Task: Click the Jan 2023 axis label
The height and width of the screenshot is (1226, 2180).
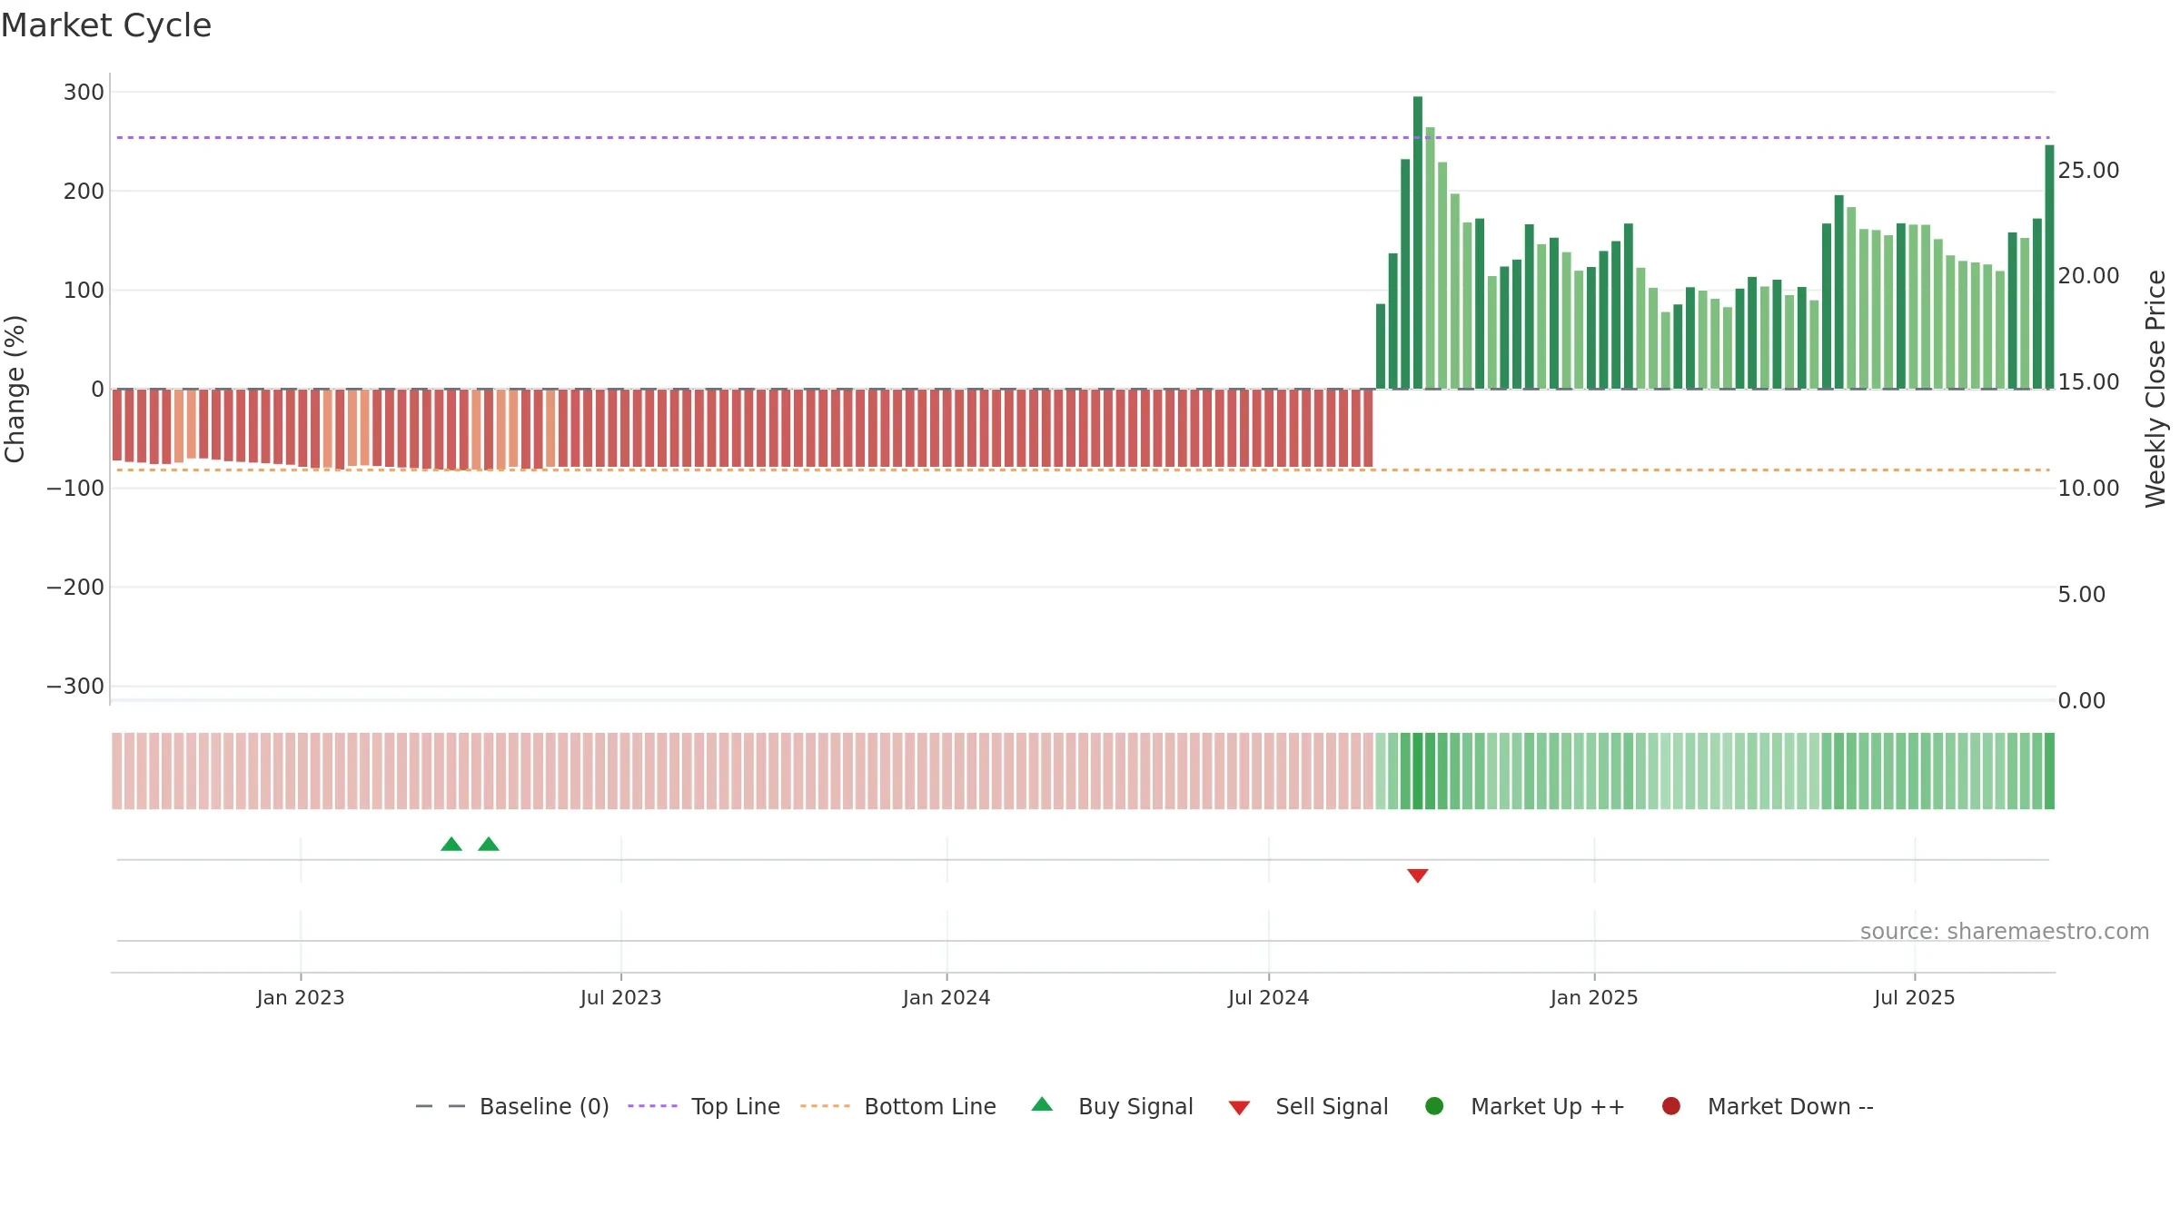Action: pos(301,998)
